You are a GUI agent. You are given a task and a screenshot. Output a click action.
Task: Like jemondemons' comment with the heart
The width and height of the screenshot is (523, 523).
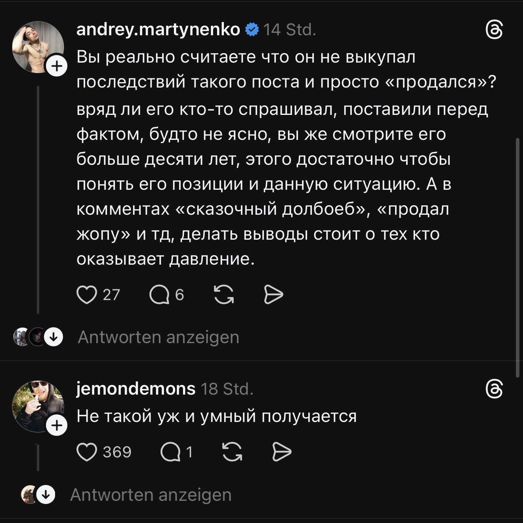coord(87,452)
